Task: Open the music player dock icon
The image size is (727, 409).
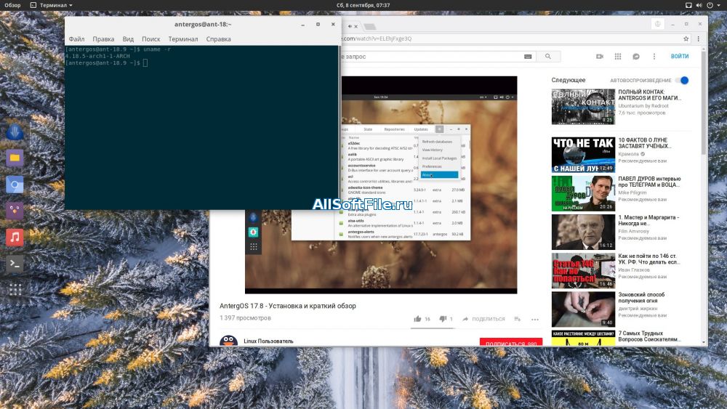Action: pyautogui.click(x=15, y=237)
